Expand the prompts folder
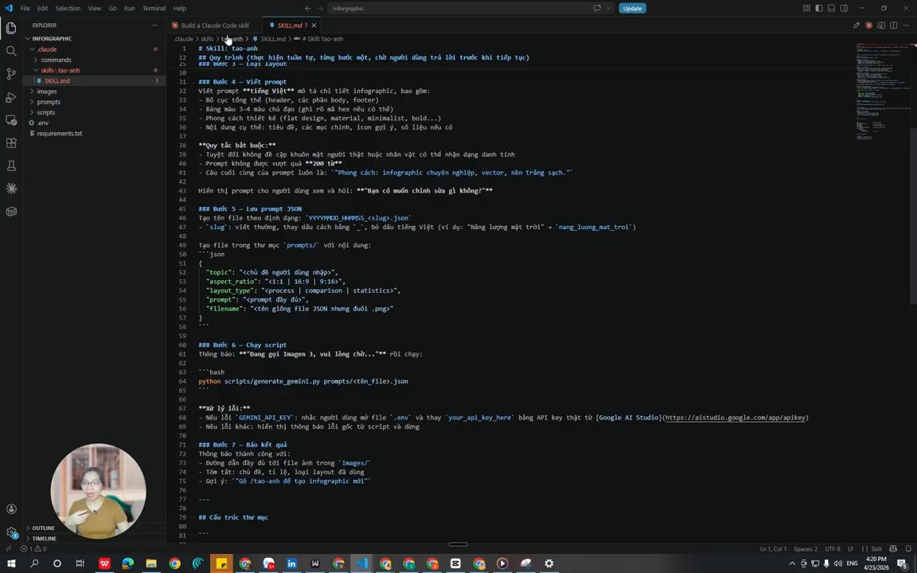 pos(32,102)
